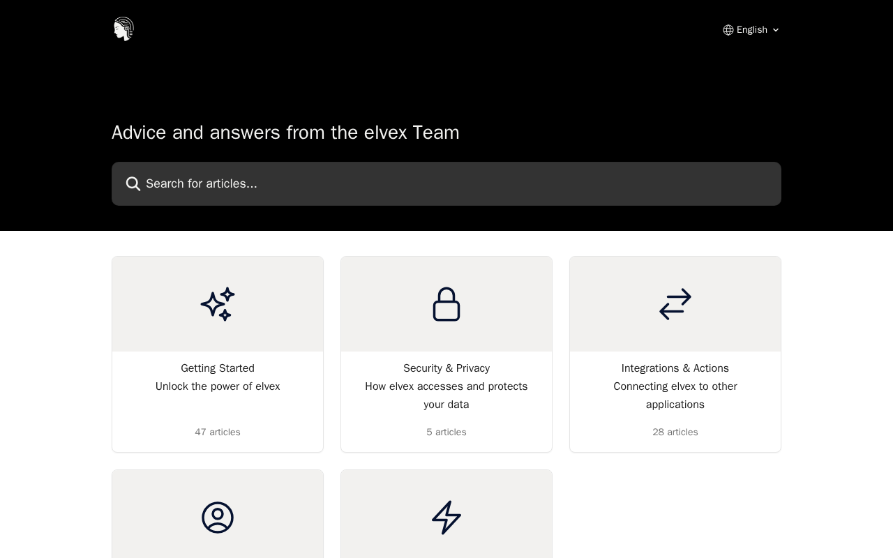Focus the Search for articles field
This screenshot has width=893, height=558.
[x=446, y=184]
